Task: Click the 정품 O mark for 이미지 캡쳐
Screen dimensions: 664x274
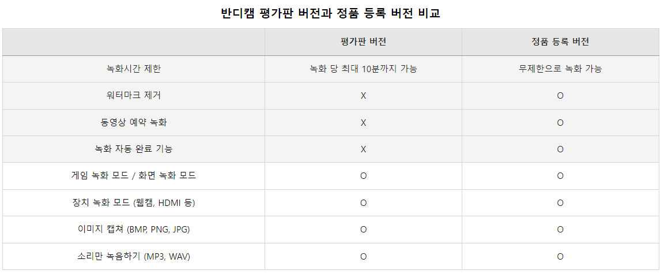Action: tap(560, 230)
